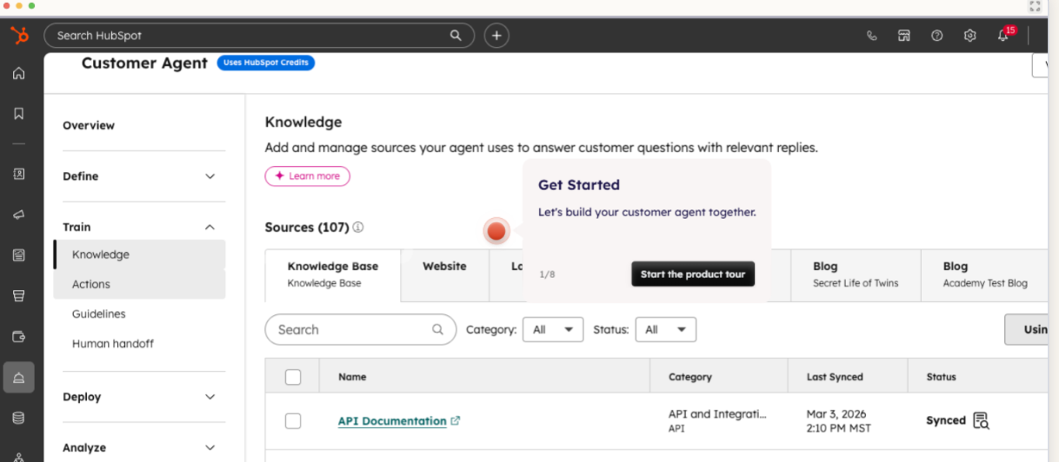Click the search magnifier icon in top bar
This screenshot has width=1059, height=462.
click(456, 36)
